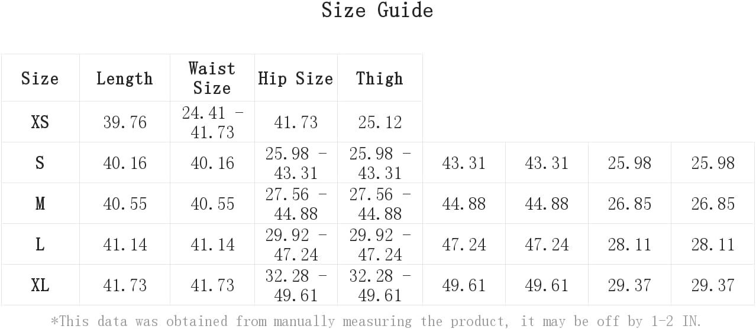Click the Thigh column header
The image size is (756, 329).
(x=380, y=79)
